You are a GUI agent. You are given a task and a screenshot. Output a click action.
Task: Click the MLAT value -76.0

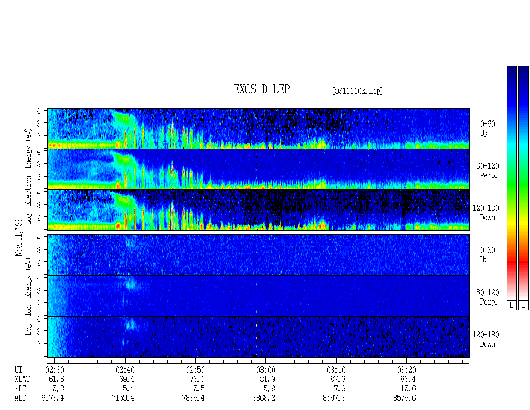pos(196,379)
